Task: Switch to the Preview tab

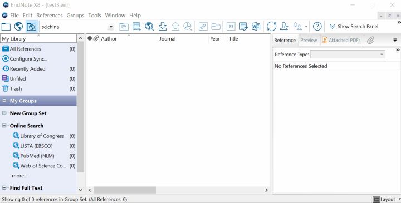Action: click(x=309, y=41)
